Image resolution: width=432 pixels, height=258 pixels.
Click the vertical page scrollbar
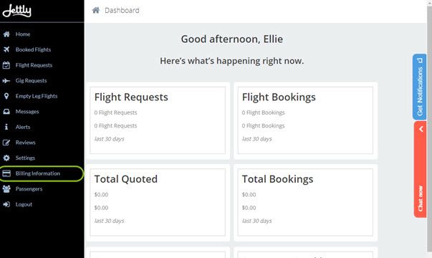[430, 129]
